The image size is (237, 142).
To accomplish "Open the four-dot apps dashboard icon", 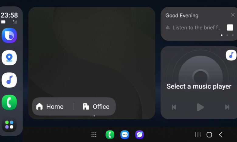I will [x=9, y=124].
